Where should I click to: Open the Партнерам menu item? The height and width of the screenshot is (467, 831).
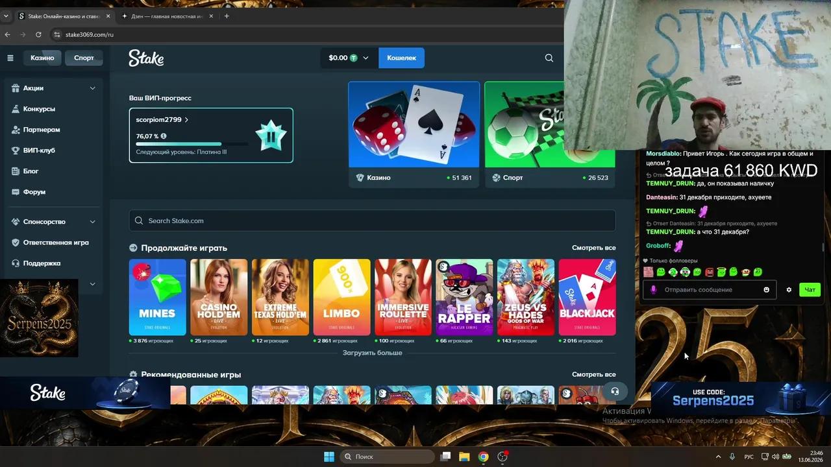42,130
